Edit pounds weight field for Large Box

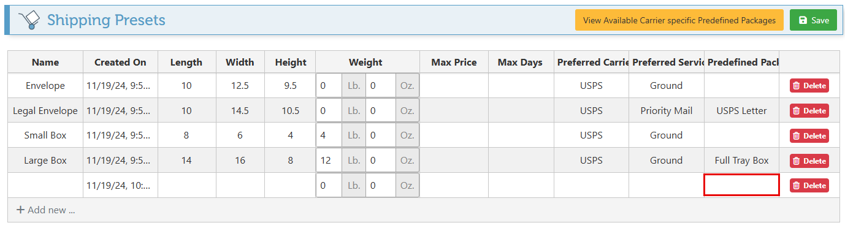tap(329, 161)
